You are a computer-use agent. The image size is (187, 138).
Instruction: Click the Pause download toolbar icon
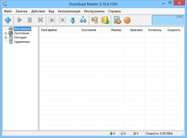coord(30,20)
